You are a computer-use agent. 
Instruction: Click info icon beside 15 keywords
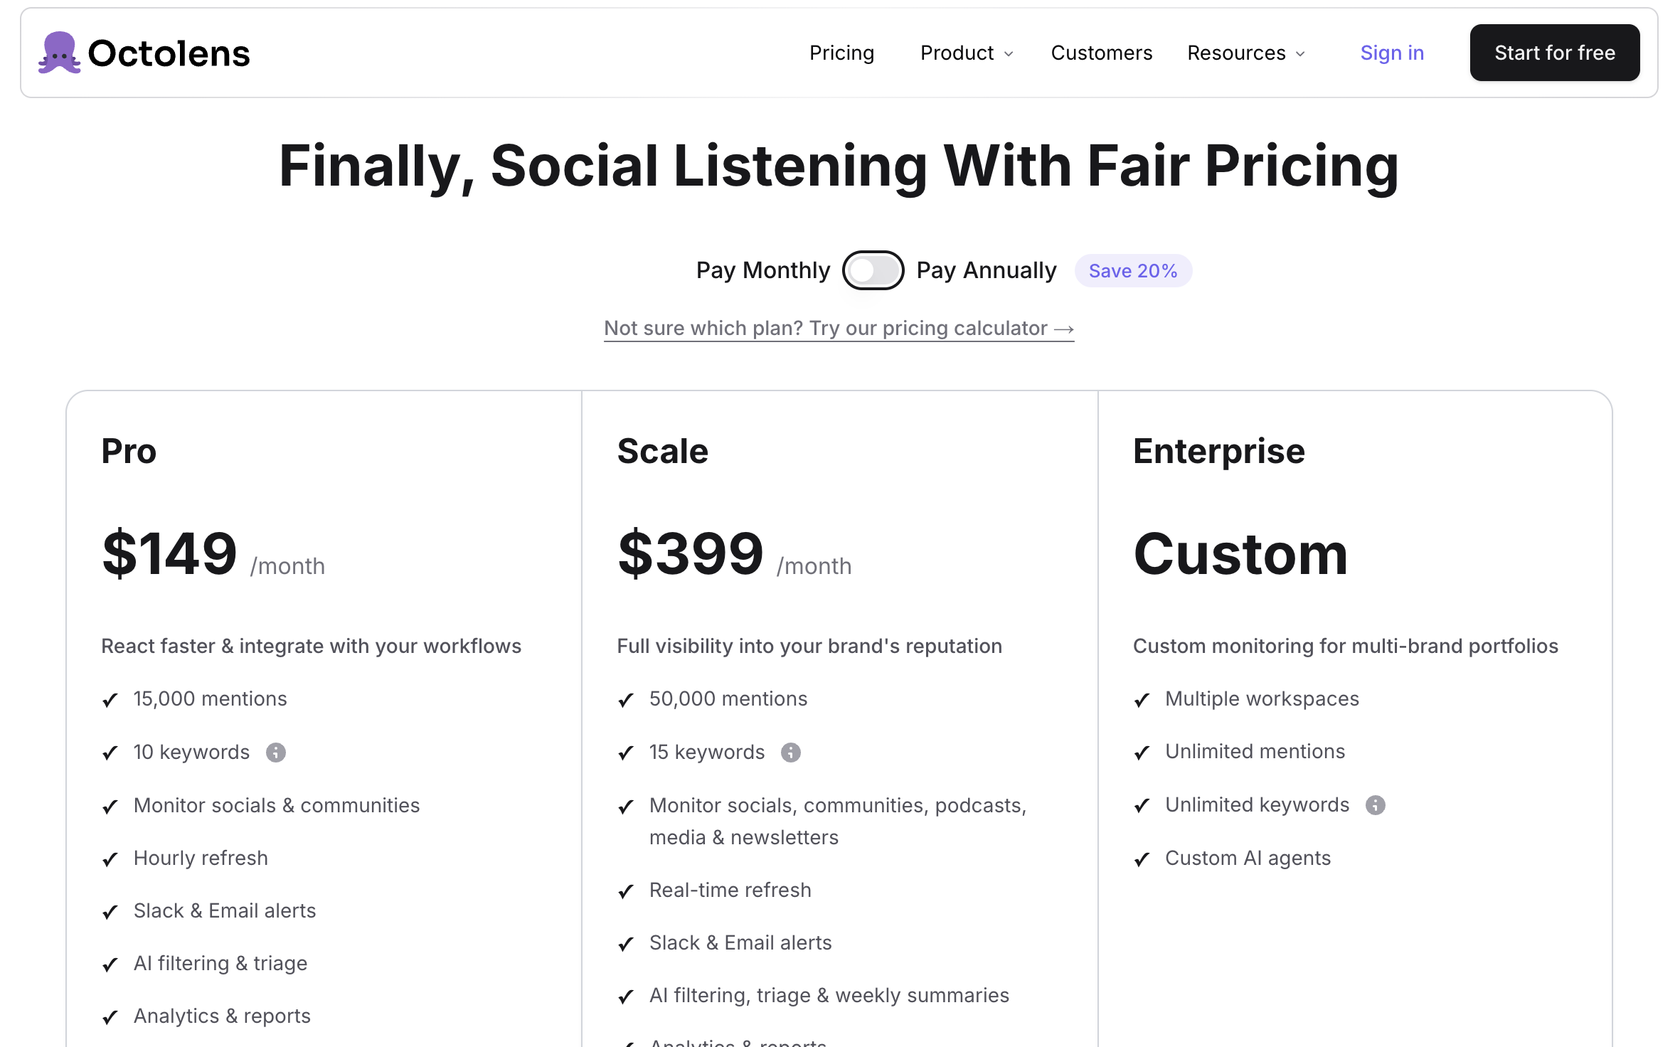click(791, 753)
